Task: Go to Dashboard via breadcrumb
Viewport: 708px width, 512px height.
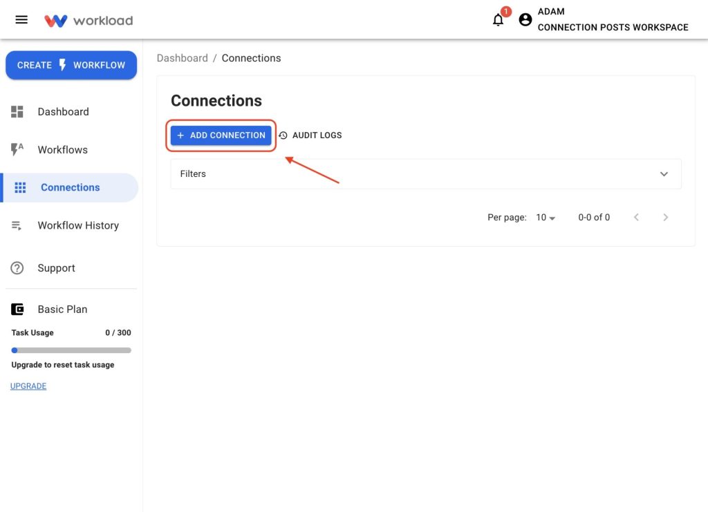Action: click(x=183, y=58)
